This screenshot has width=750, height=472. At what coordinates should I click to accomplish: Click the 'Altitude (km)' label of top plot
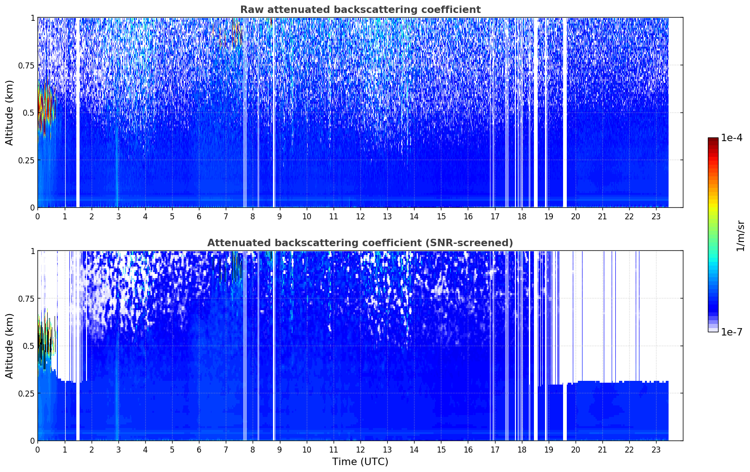[10, 112]
